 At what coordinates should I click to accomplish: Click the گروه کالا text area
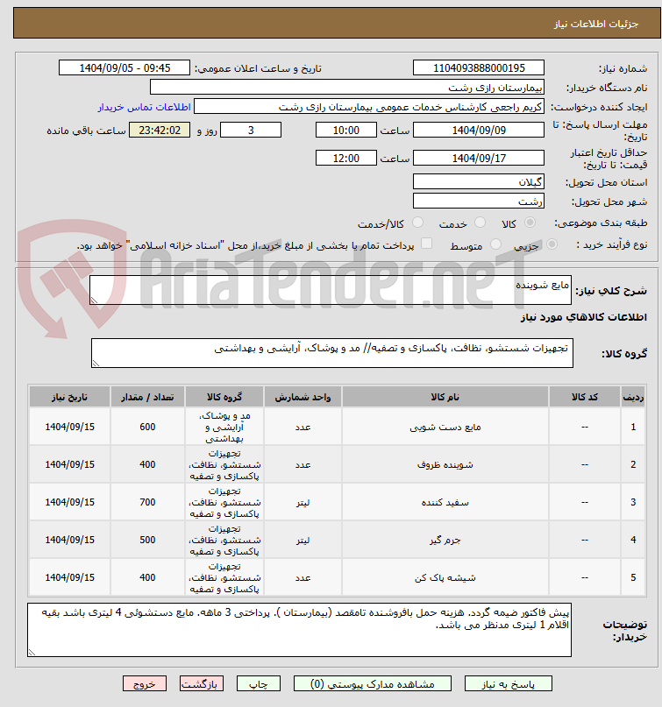332,353
